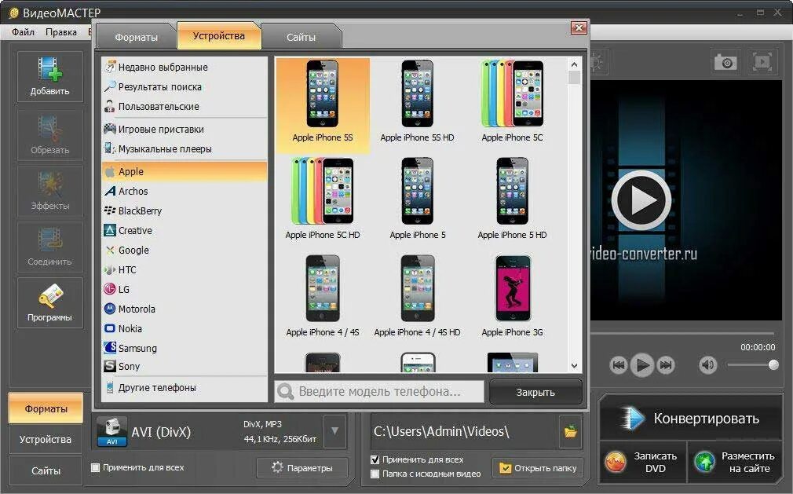
Task: Open the Обрезать trim tool
Action: click(49, 134)
